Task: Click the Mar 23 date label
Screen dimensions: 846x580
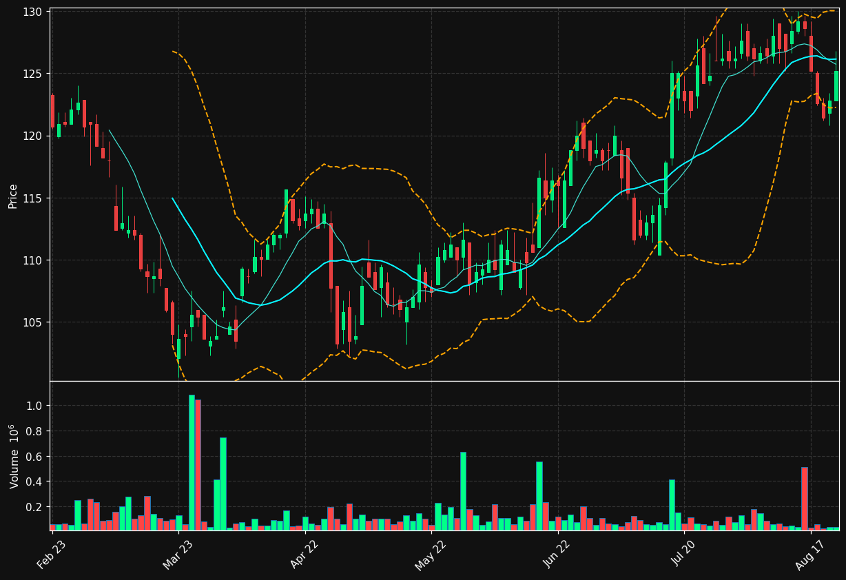Action: click(x=177, y=555)
